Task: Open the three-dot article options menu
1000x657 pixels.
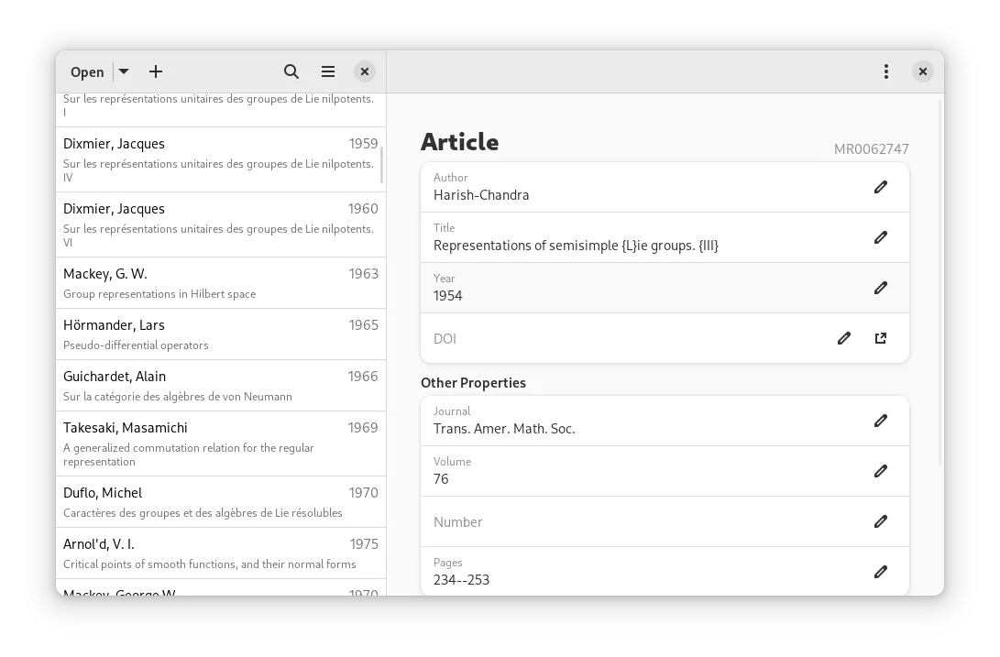Action: (885, 71)
